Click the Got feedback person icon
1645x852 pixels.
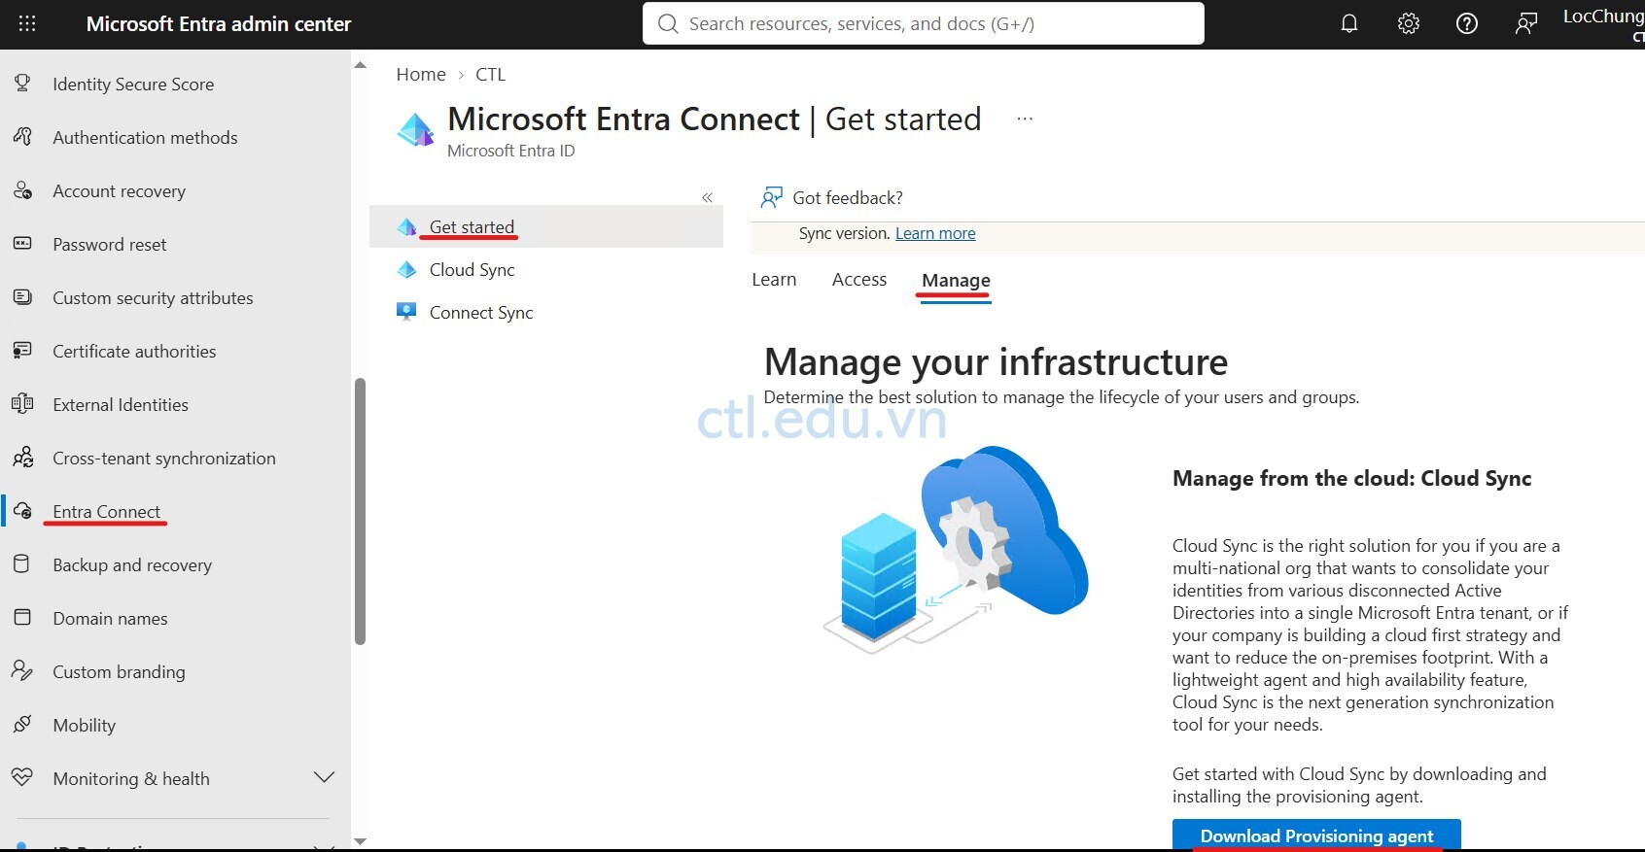pos(771,198)
